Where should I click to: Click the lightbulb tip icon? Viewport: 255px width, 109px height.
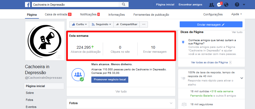(x=183, y=42)
